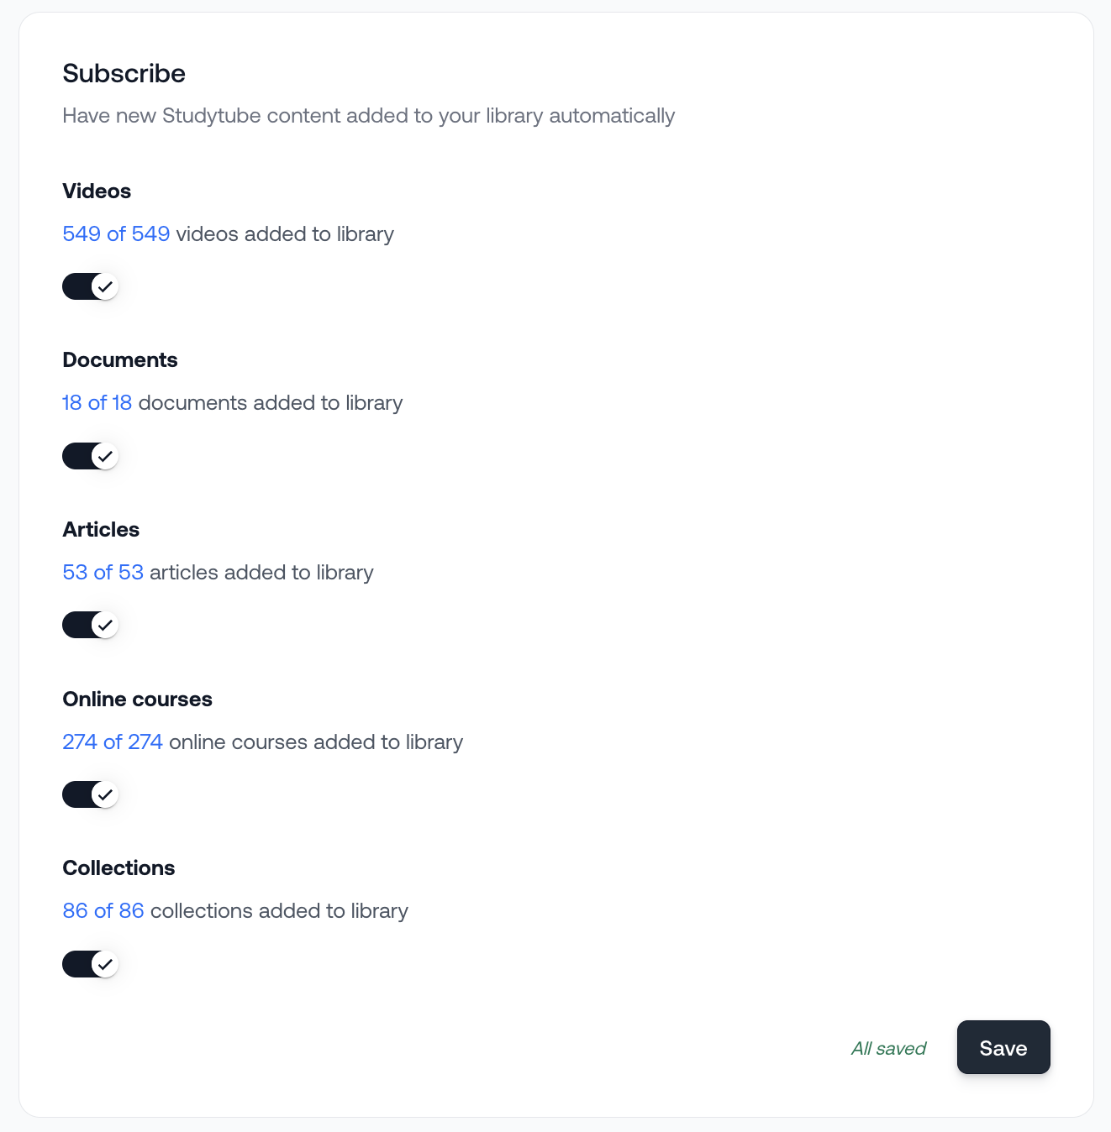Screen dimensions: 1111x1132
Task: Turn off the Videos subscription toggle
Action: point(90,286)
